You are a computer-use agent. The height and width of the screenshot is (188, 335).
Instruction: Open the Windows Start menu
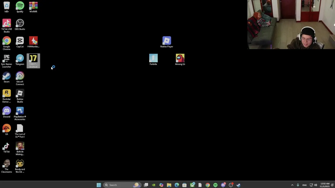point(99,185)
